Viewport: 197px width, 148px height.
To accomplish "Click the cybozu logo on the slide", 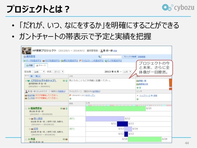I will (x=178, y=7).
